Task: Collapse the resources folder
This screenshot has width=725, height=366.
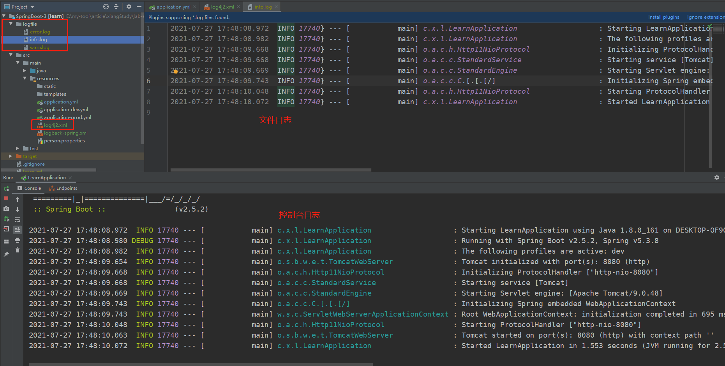Action: 25,78
